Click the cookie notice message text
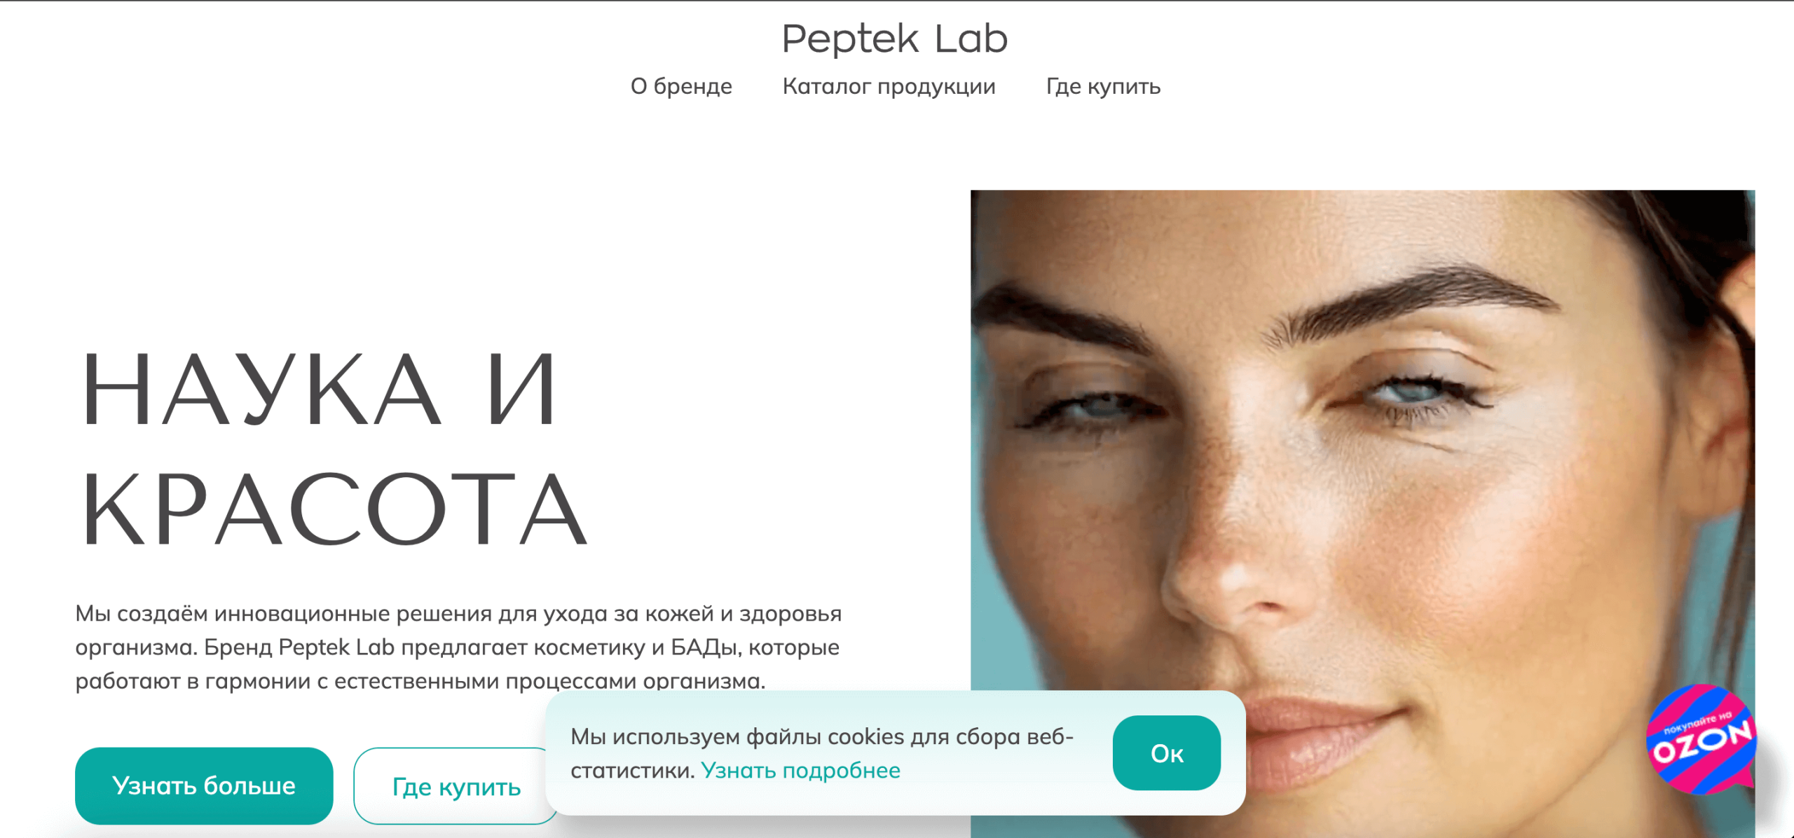Image resolution: width=1794 pixels, height=838 pixels. (821, 753)
